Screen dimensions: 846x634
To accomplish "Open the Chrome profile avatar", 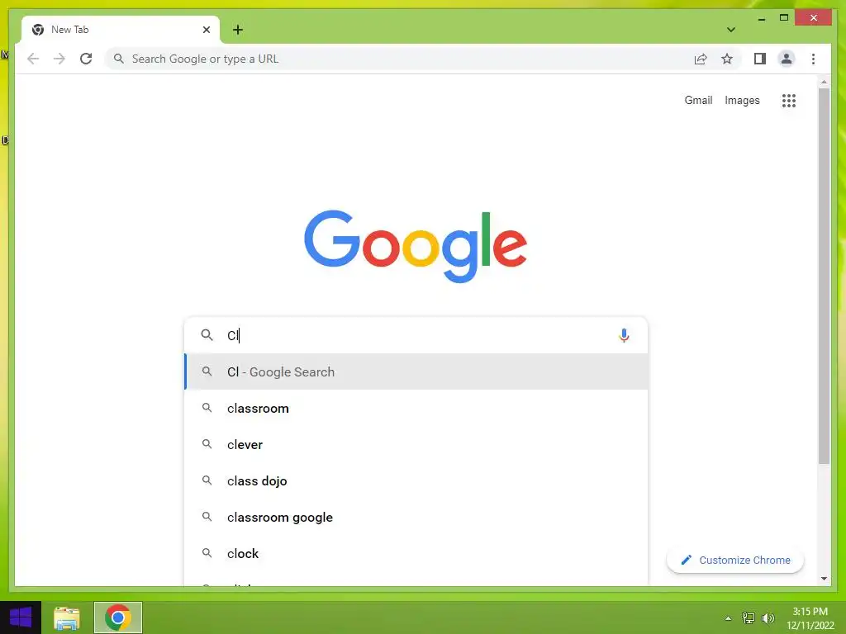I will pyautogui.click(x=787, y=59).
